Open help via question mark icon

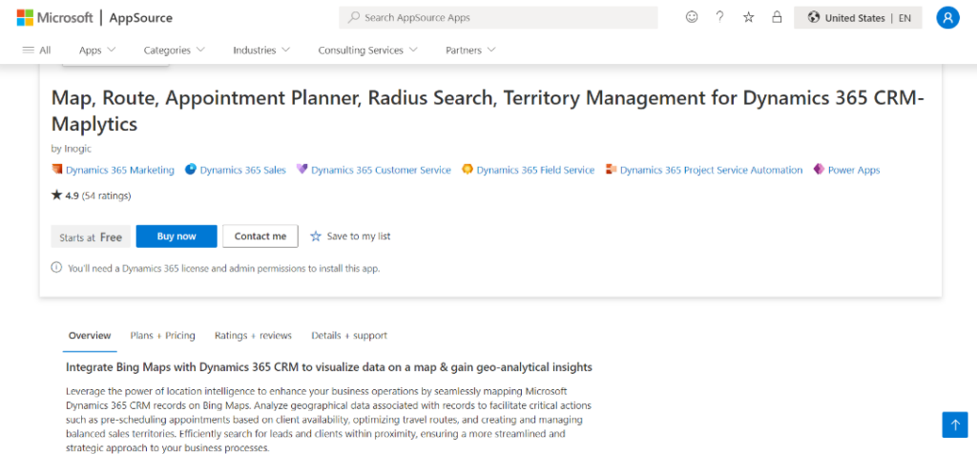[x=720, y=17]
